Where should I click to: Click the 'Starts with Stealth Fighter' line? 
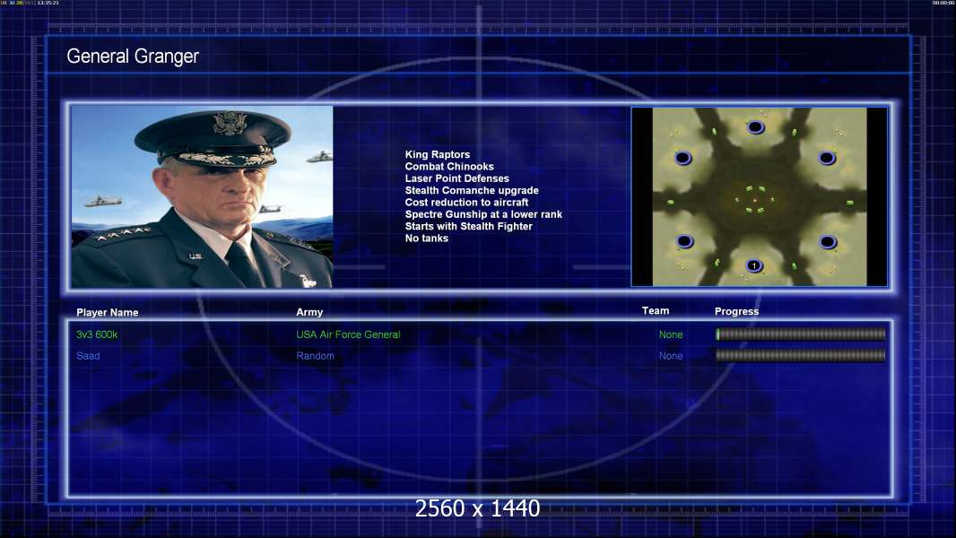[468, 226]
